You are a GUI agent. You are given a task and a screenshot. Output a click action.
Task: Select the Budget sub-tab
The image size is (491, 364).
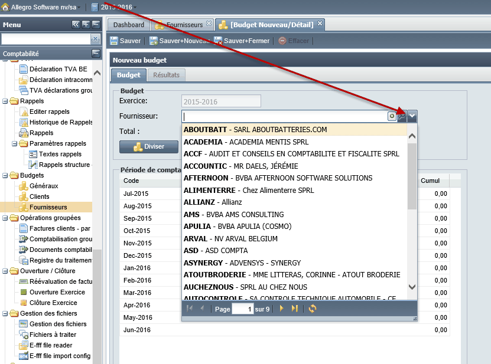(129, 75)
